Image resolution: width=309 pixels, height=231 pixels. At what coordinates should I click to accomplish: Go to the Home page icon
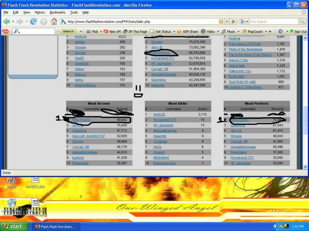[54, 21]
